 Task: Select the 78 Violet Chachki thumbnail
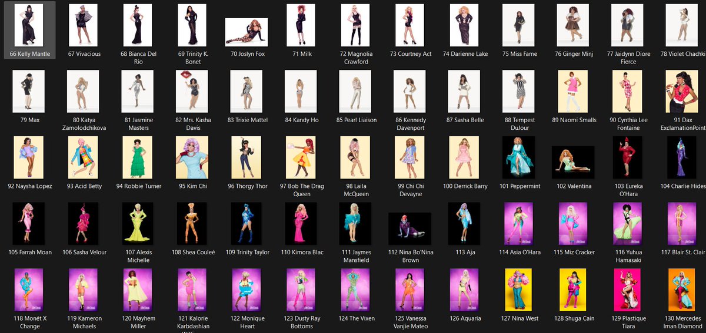(682, 25)
